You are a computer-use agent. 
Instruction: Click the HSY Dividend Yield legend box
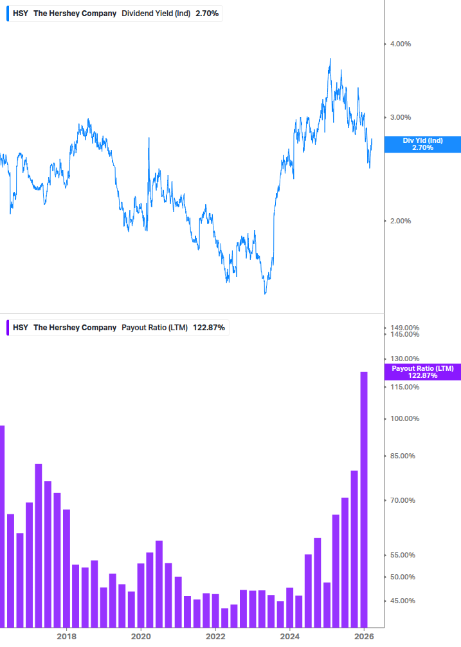[x=114, y=14]
